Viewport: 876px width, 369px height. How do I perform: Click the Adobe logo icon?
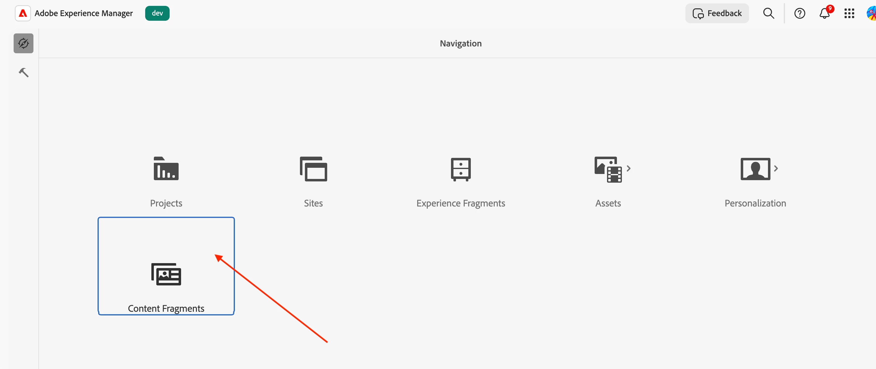[x=23, y=13]
